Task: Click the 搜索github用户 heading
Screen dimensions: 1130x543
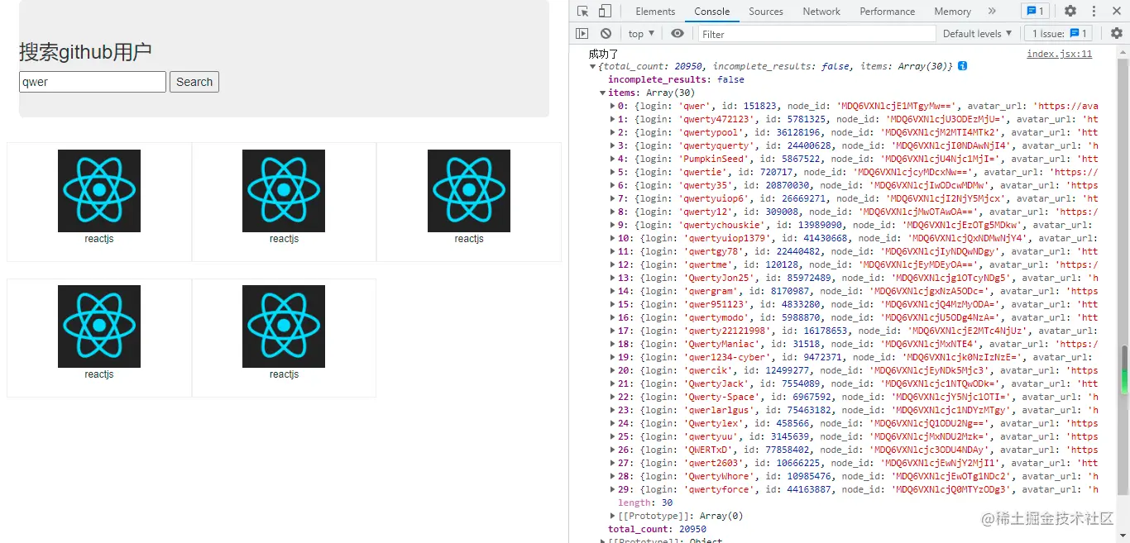Action: tap(85, 52)
